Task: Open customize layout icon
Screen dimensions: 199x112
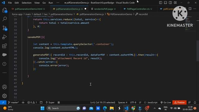Action: [175, 3]
